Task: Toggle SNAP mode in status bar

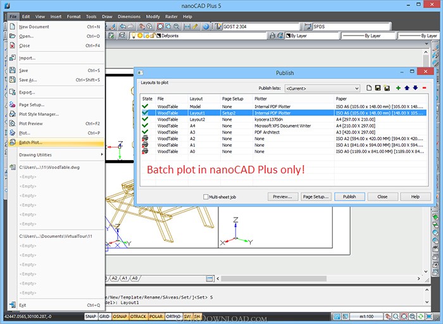Action: click(90, 316)
